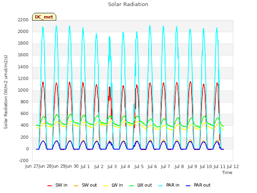Click the Jul 8 x-axis tick label
Viewport: 257px width, 193px height.
click(x=179, y=166)
